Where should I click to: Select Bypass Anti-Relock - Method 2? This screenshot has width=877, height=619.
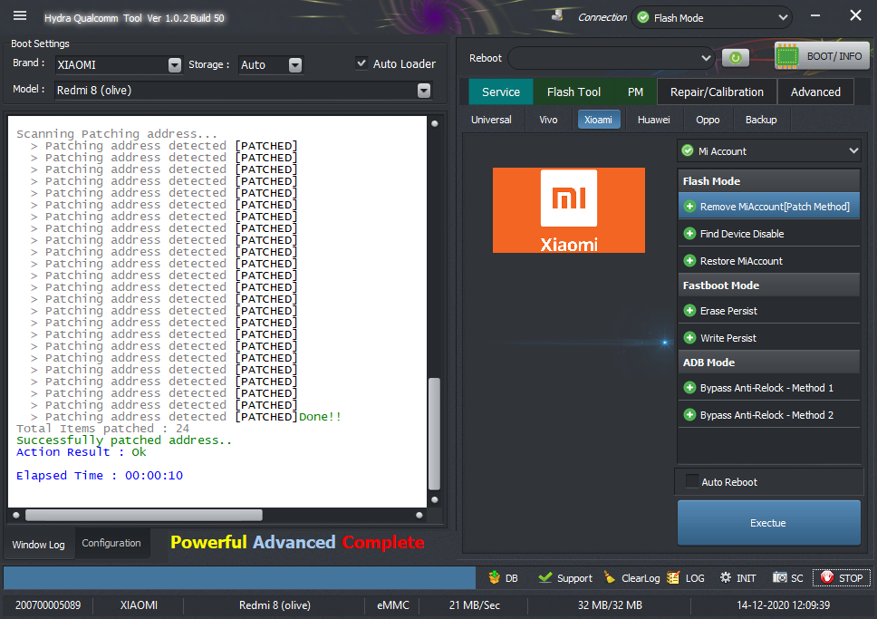[768, 415]
